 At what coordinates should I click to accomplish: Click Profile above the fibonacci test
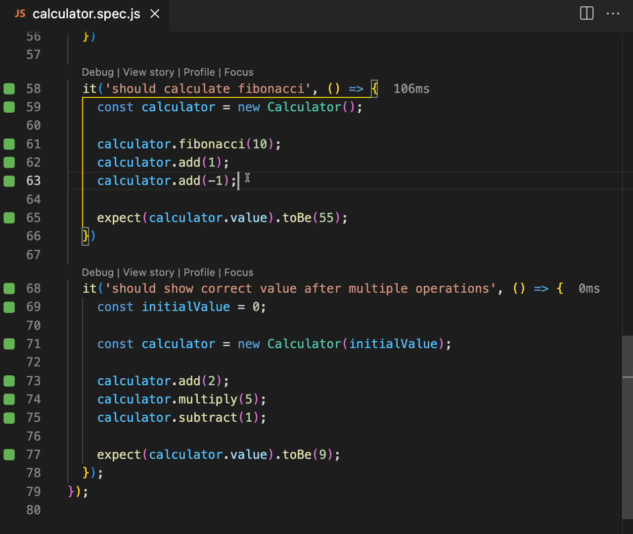(199, 72)
